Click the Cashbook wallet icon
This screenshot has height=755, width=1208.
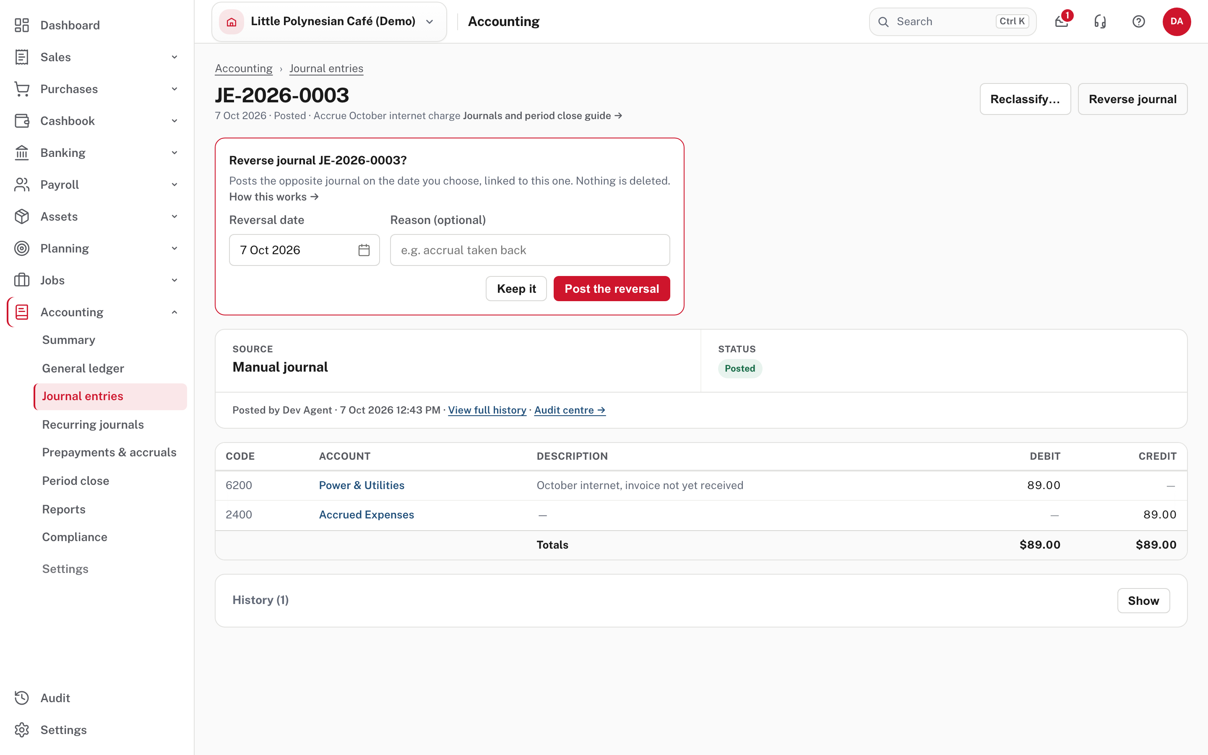tap(21, 121)
